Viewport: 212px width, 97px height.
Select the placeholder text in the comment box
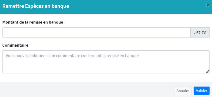point(72,56)
